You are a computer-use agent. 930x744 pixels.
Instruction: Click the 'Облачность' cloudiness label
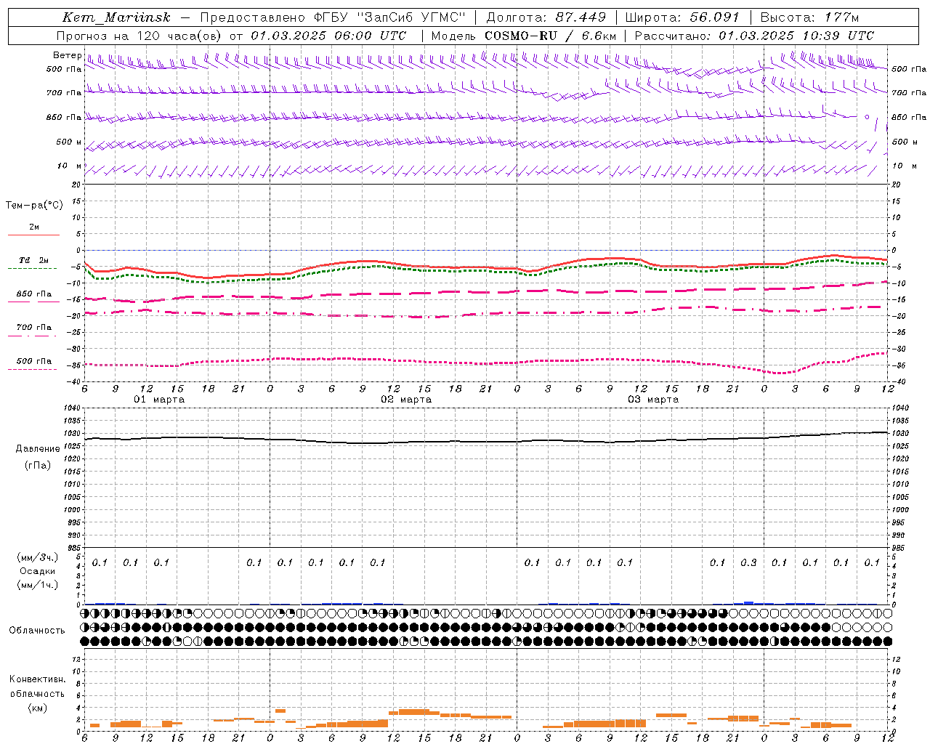pos(37,630)
